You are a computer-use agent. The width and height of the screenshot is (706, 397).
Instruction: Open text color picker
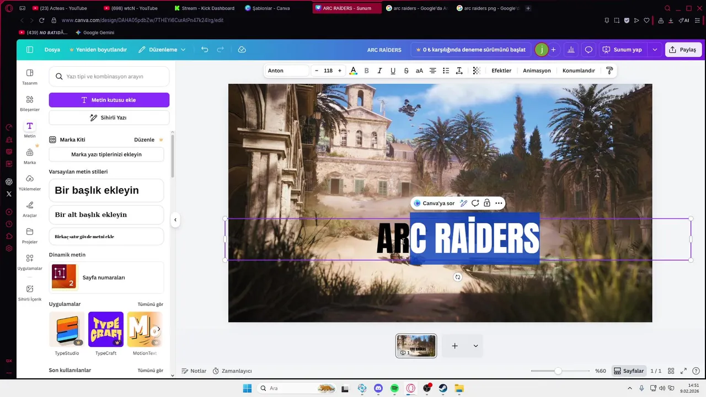coord(353,71)
